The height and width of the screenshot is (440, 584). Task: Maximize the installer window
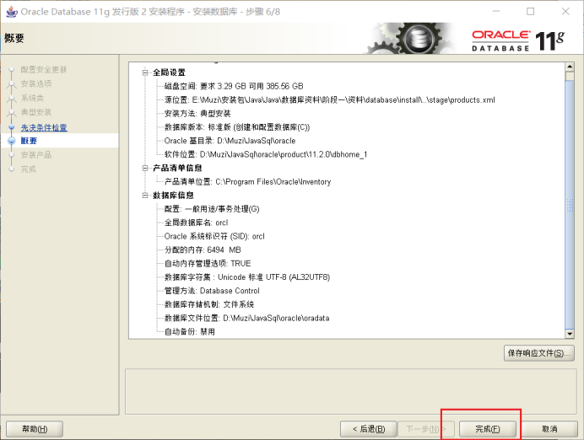[x=530, y=12]
